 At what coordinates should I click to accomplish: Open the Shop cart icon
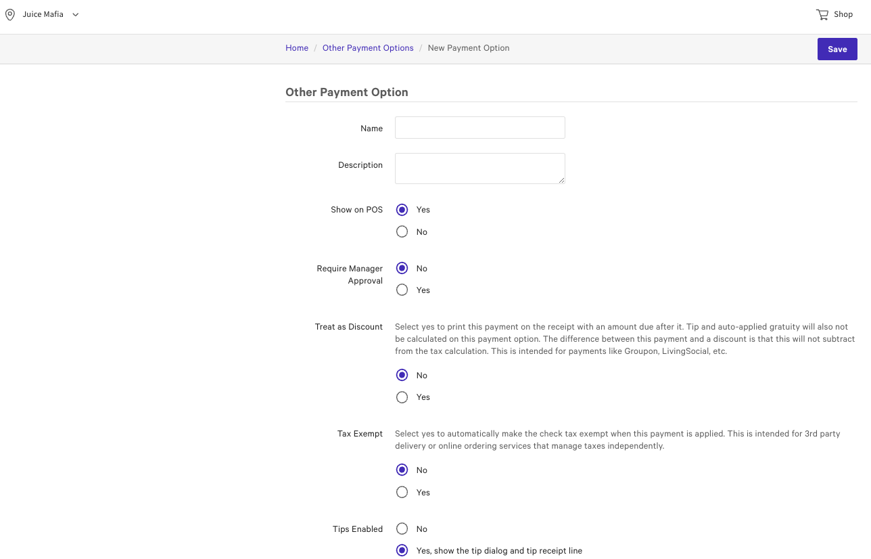[822, 14]
